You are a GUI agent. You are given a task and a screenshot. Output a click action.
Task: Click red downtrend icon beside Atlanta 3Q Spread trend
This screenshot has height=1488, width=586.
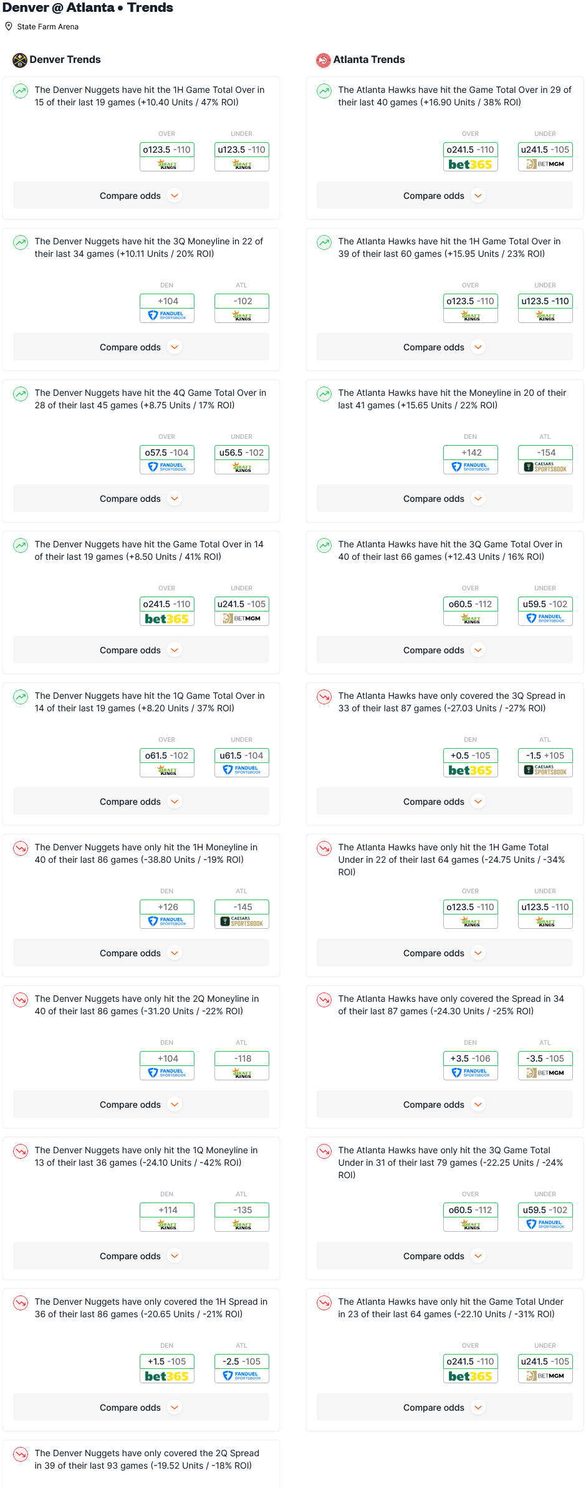coord(324,697)
